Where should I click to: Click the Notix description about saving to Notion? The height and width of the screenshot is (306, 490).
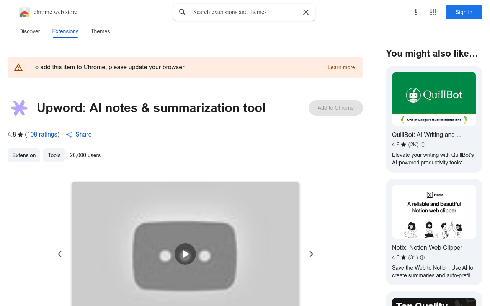click(434, 272)
